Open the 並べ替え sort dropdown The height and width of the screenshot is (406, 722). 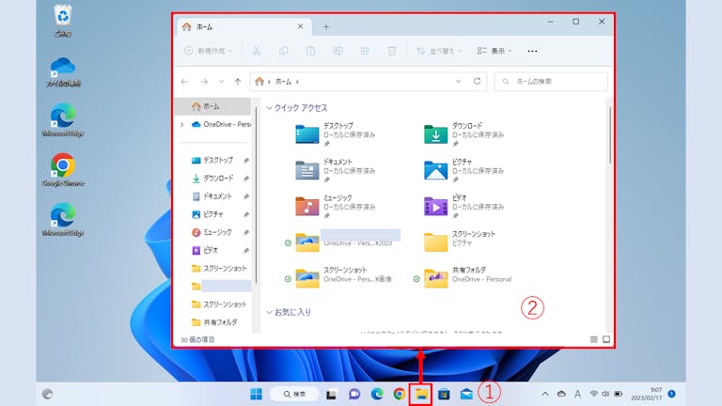tap(439, 51)
